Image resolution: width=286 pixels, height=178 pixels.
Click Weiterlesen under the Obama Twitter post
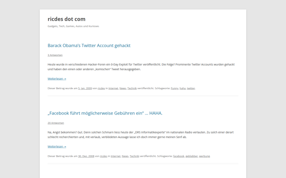tap(57, 79)
